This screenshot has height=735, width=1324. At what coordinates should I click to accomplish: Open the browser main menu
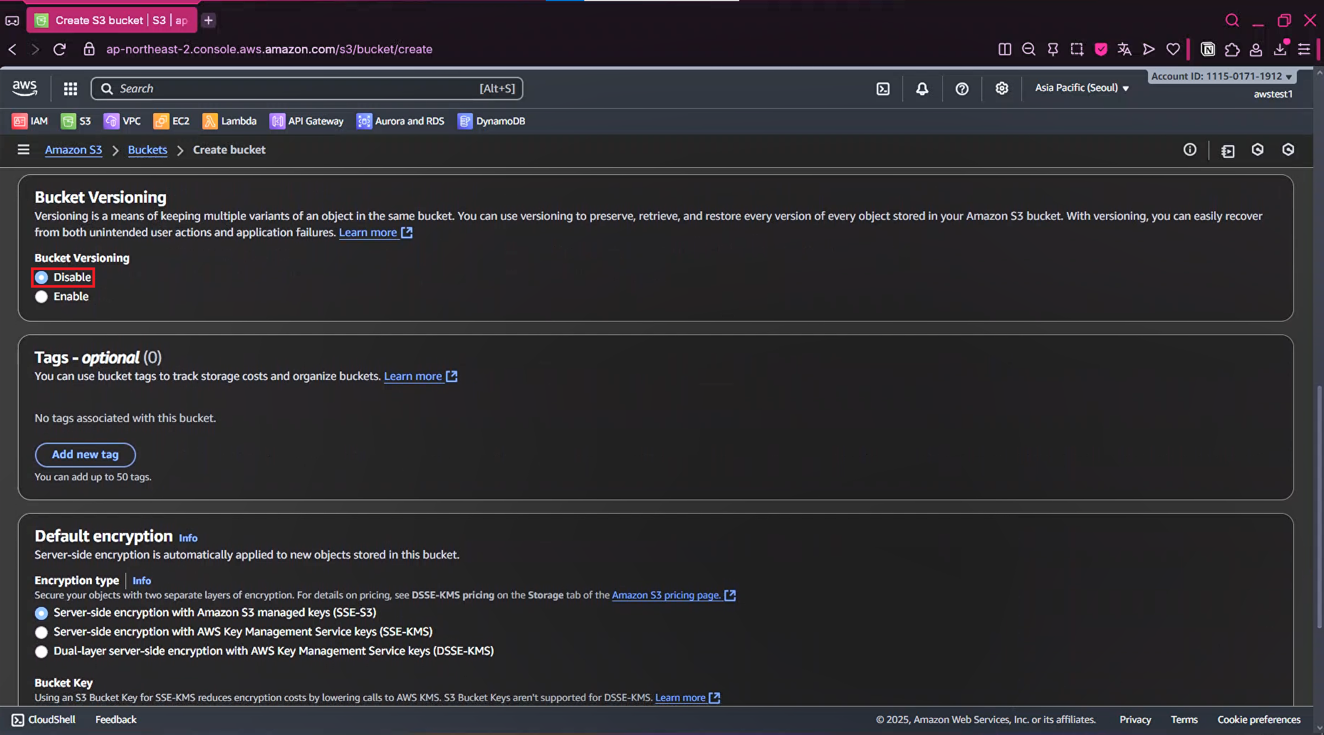tap(1304, 50)
